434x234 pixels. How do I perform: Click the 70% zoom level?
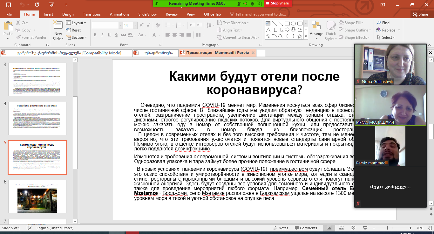pyautogui.click(x=420, y=228)
